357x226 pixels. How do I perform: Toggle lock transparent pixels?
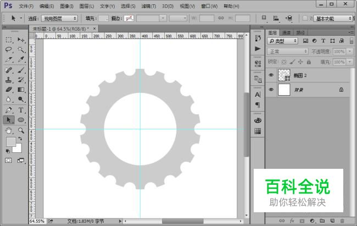point(284,62)
